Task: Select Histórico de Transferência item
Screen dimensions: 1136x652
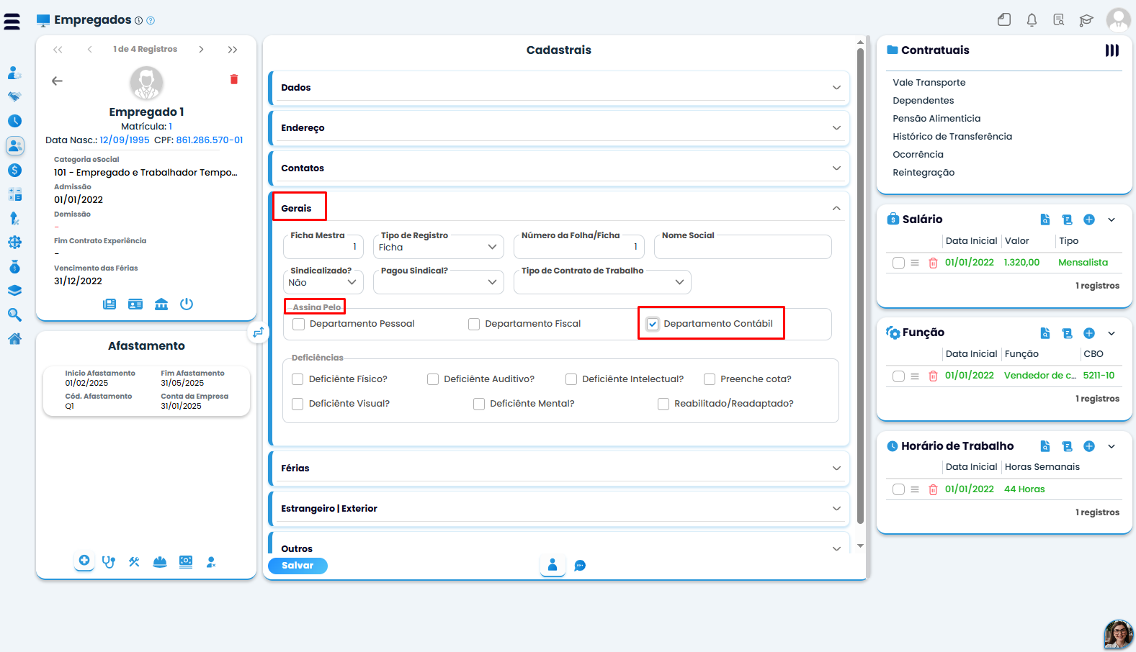Action: 952,137
